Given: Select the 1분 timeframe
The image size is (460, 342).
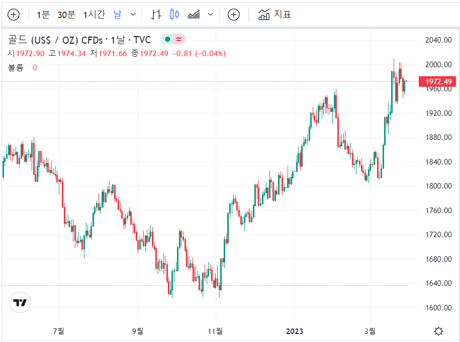Looking at the screenshot, I should pyautogui.click(x=43, y=15).
